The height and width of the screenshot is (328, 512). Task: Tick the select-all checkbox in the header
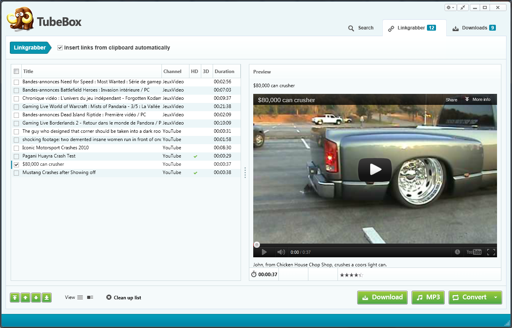16,71
